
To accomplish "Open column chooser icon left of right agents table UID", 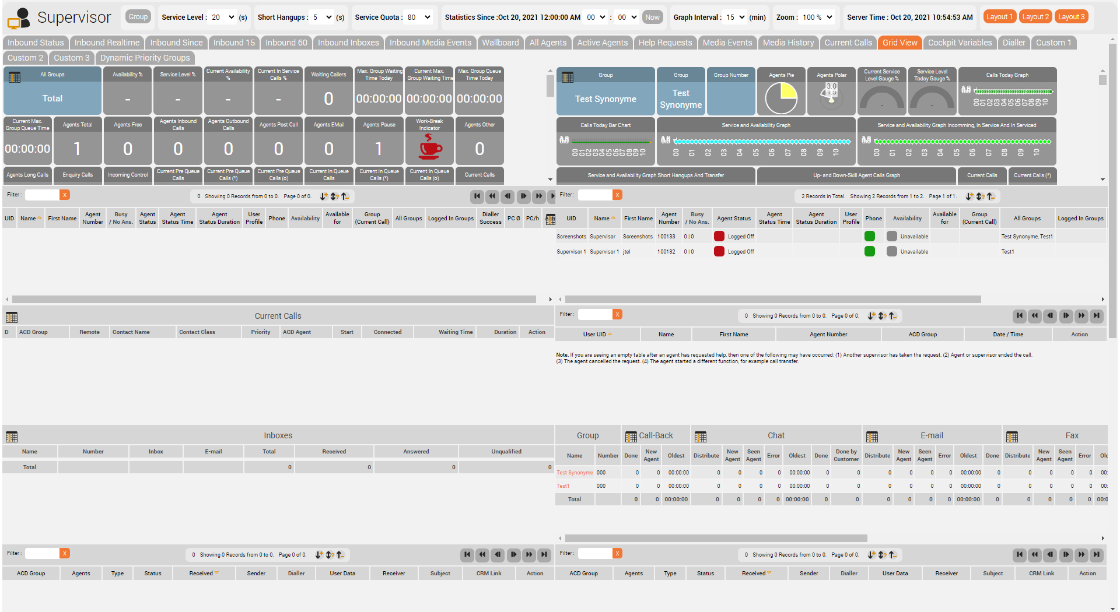I will click(x=550, y=220).
